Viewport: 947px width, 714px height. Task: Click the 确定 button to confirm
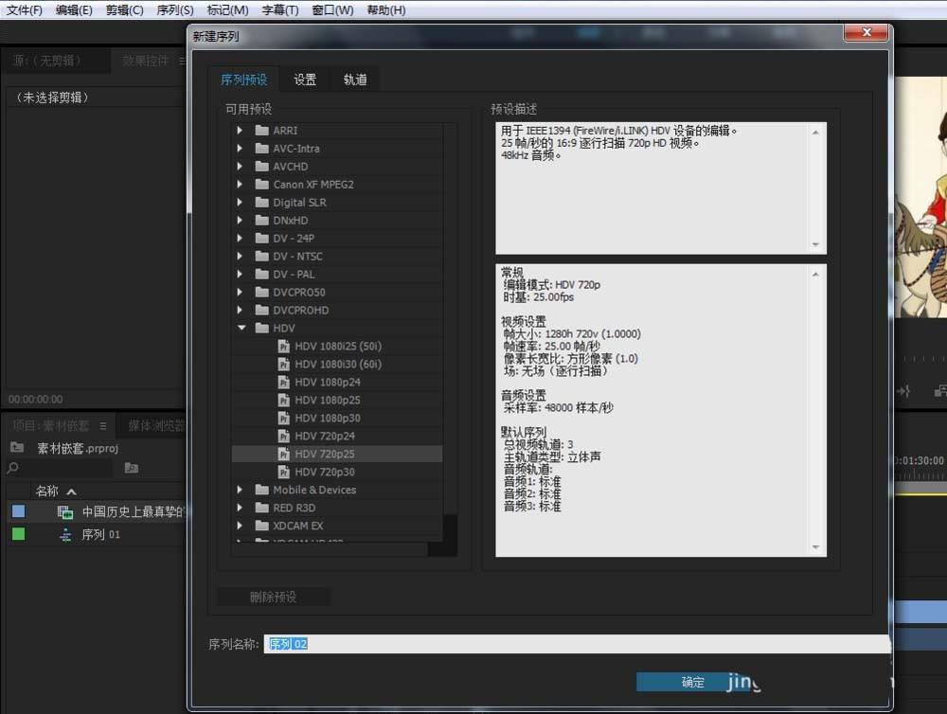pos(692,682)
